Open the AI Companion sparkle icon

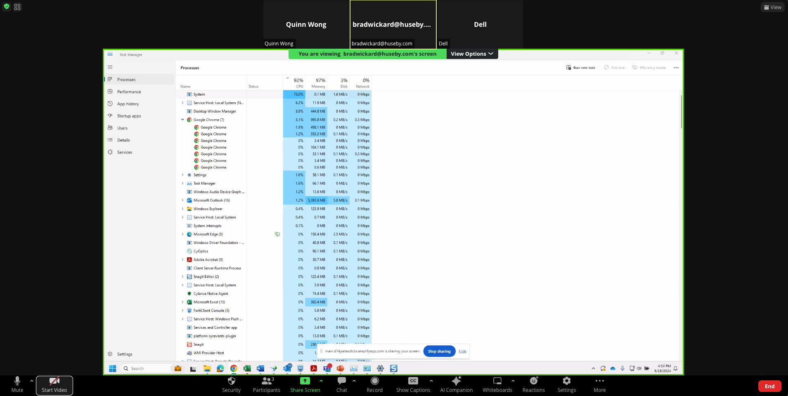457,381
